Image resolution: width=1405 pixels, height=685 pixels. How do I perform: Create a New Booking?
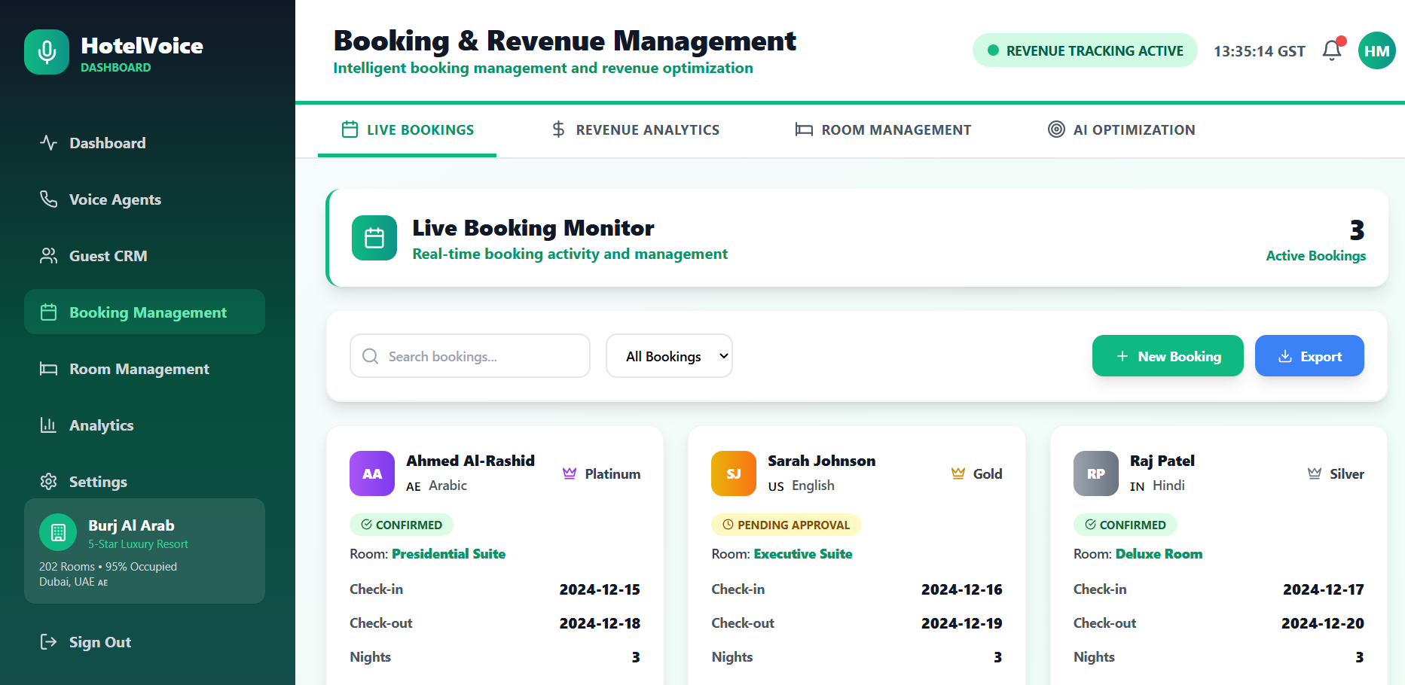[1168, 356]
